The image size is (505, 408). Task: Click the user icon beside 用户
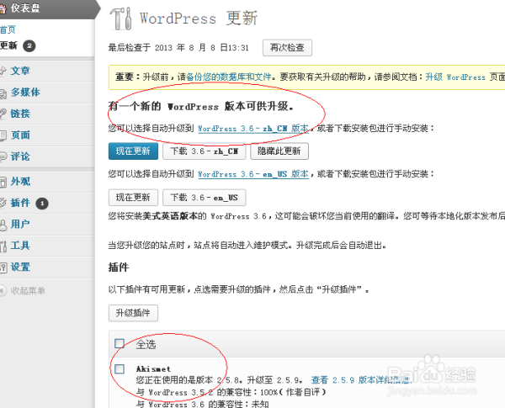(x=3, y=225)
